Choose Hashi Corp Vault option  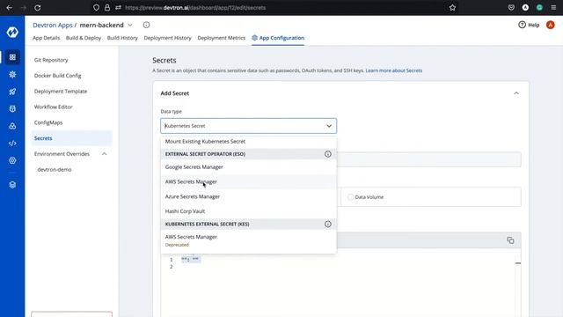(x=248, y=211)
